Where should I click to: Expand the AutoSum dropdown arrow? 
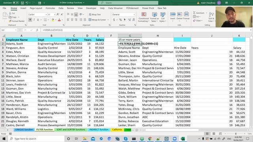click(x=206, y=13)
